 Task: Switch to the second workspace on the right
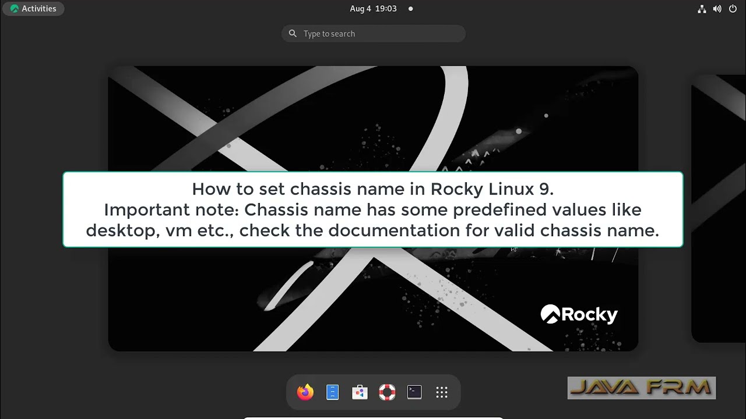point(719,208)
